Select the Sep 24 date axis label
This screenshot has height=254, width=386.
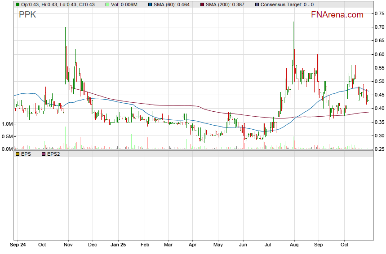(17, 245)
